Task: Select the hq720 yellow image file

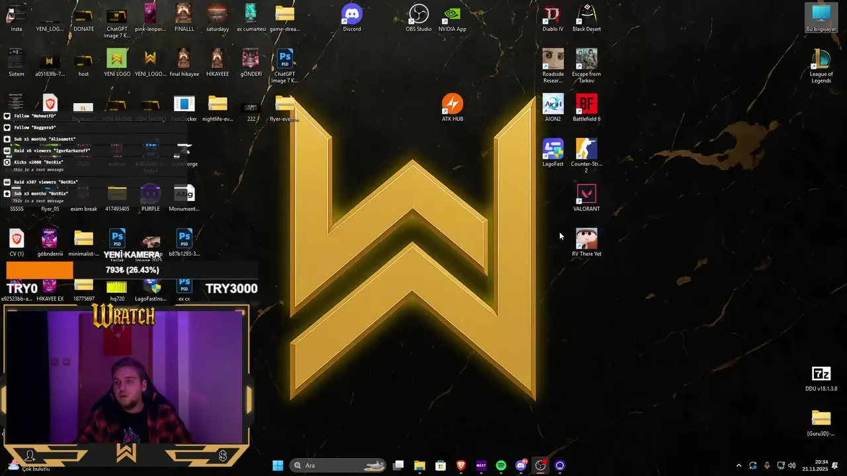Action: click(117, 290)
